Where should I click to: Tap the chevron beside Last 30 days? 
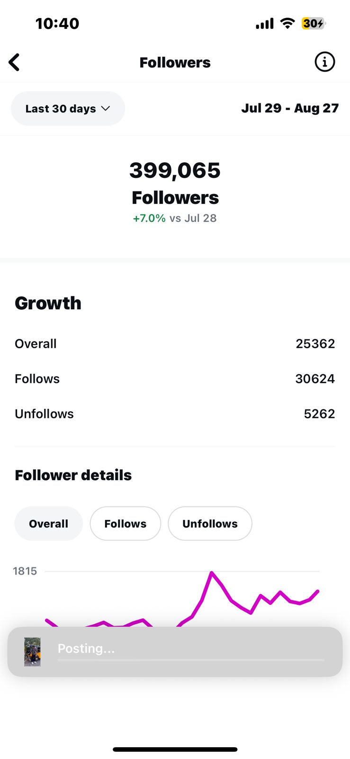click(106, 109)
